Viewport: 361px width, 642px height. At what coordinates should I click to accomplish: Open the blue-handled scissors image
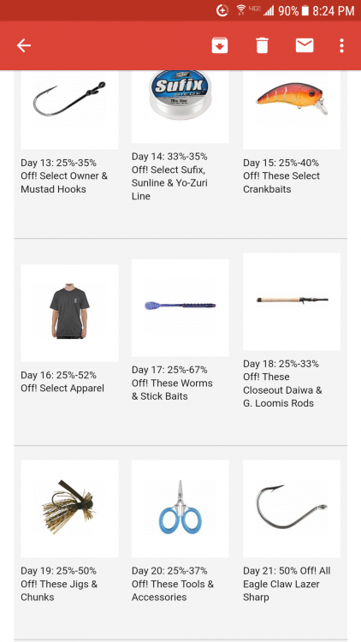tap(180, 508)
